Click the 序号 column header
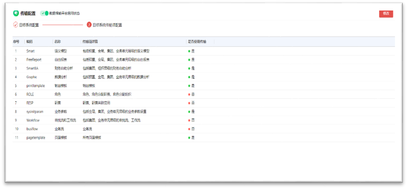This screenshot has height=189, width=408. click(x=16, y=41)
